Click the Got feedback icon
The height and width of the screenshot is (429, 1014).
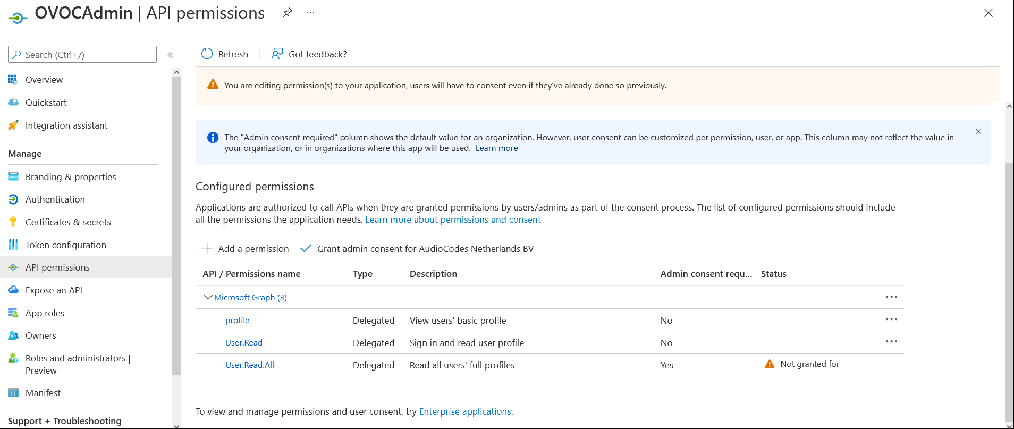(277, 54)
